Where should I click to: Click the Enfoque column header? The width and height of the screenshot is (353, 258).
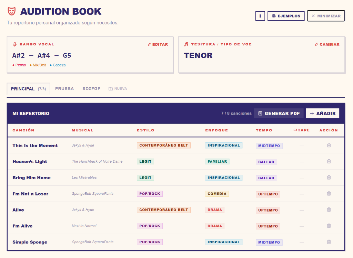click(x=216, y=130)
